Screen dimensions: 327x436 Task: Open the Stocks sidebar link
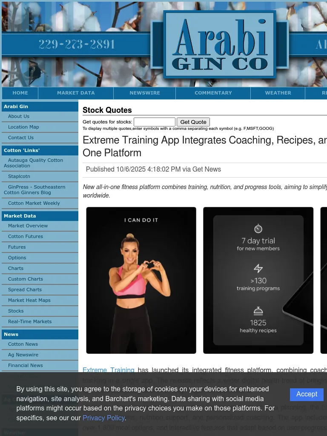tap(16, 311)
